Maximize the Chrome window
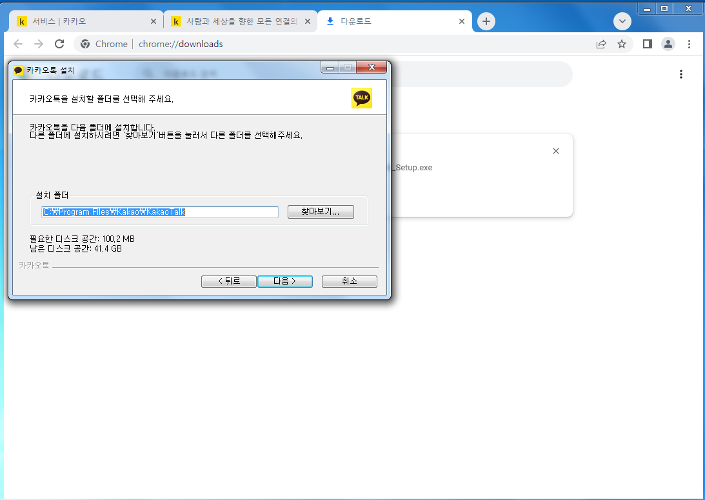Viewport: 705px width, 500px height. click(664, 8)
